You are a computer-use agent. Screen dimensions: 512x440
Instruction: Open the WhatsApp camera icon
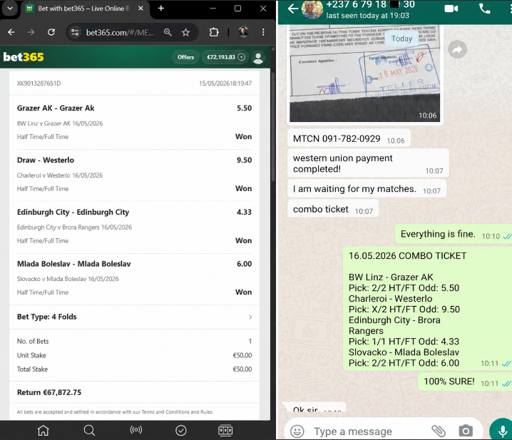466,431
